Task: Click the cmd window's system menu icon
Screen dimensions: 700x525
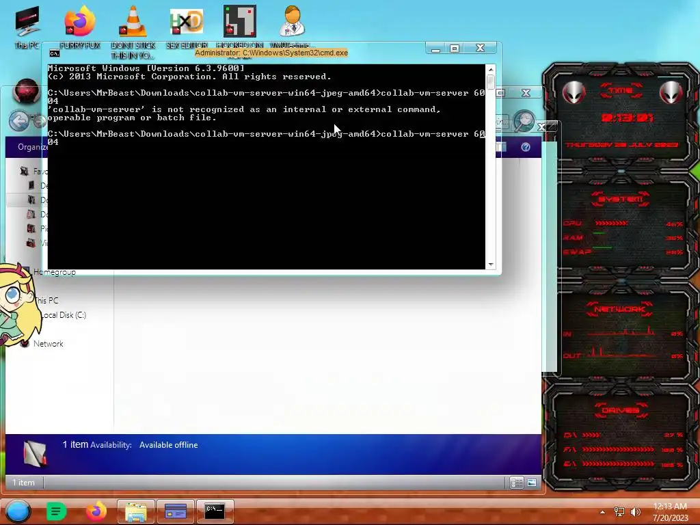Action: pyautogui.click(x=55, y=53)
